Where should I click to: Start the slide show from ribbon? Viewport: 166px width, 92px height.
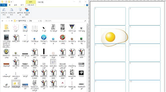pos(20,12)
